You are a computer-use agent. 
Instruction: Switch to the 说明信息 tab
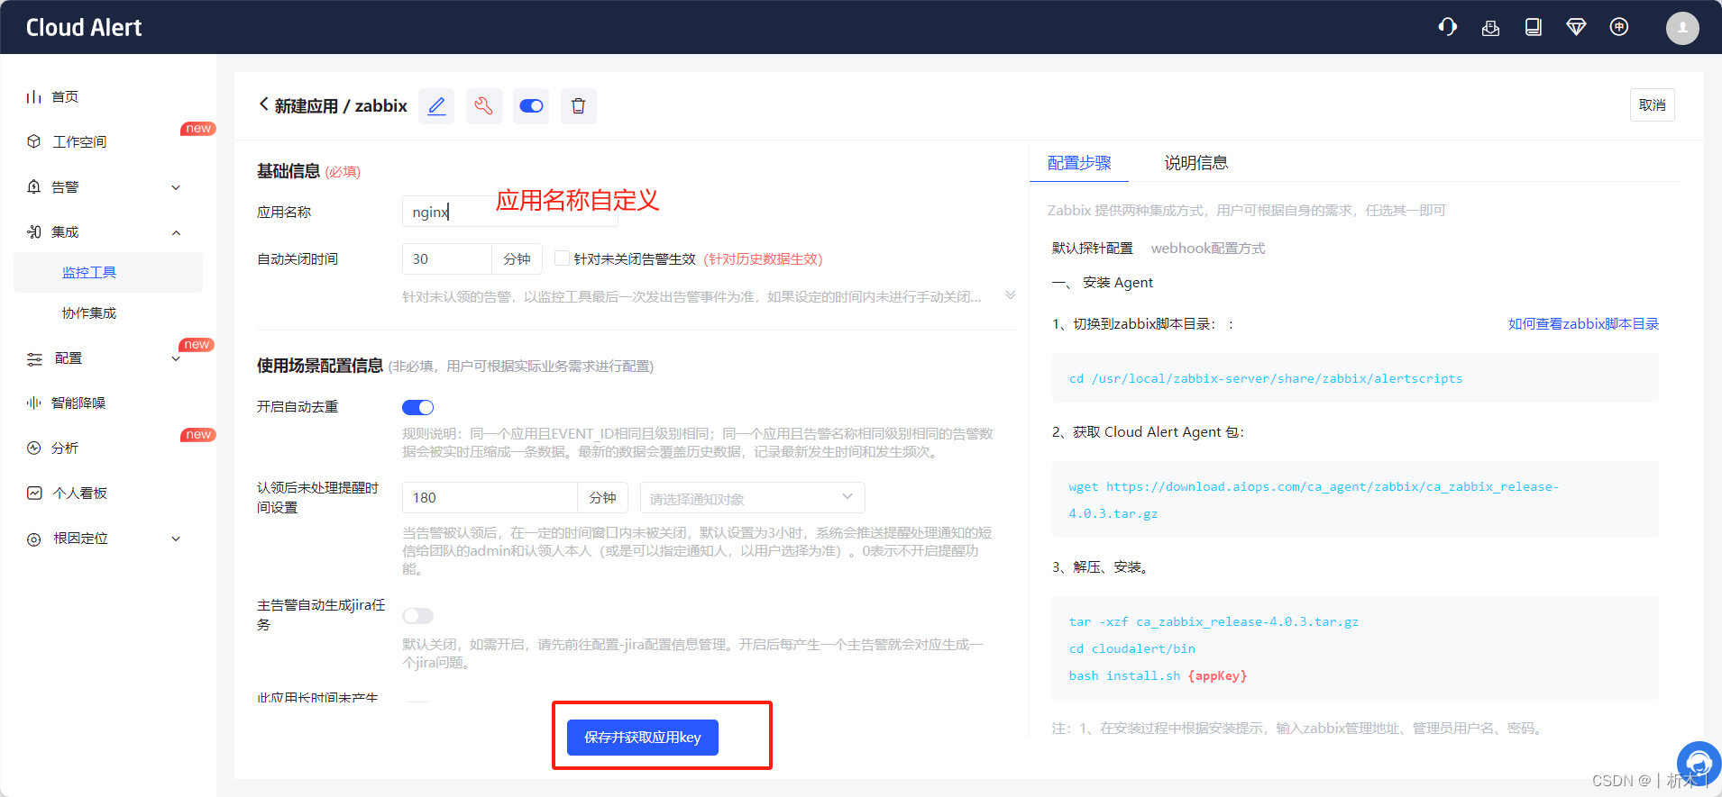pyautogui.click(x=1195, y=163)
